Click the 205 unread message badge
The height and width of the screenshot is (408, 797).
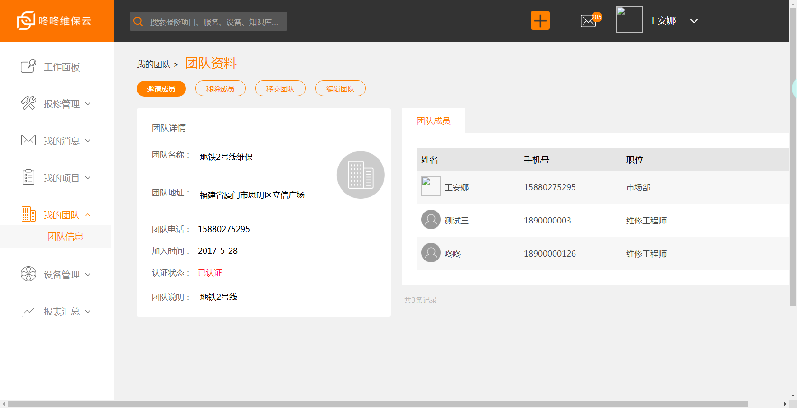coord(596,17)
